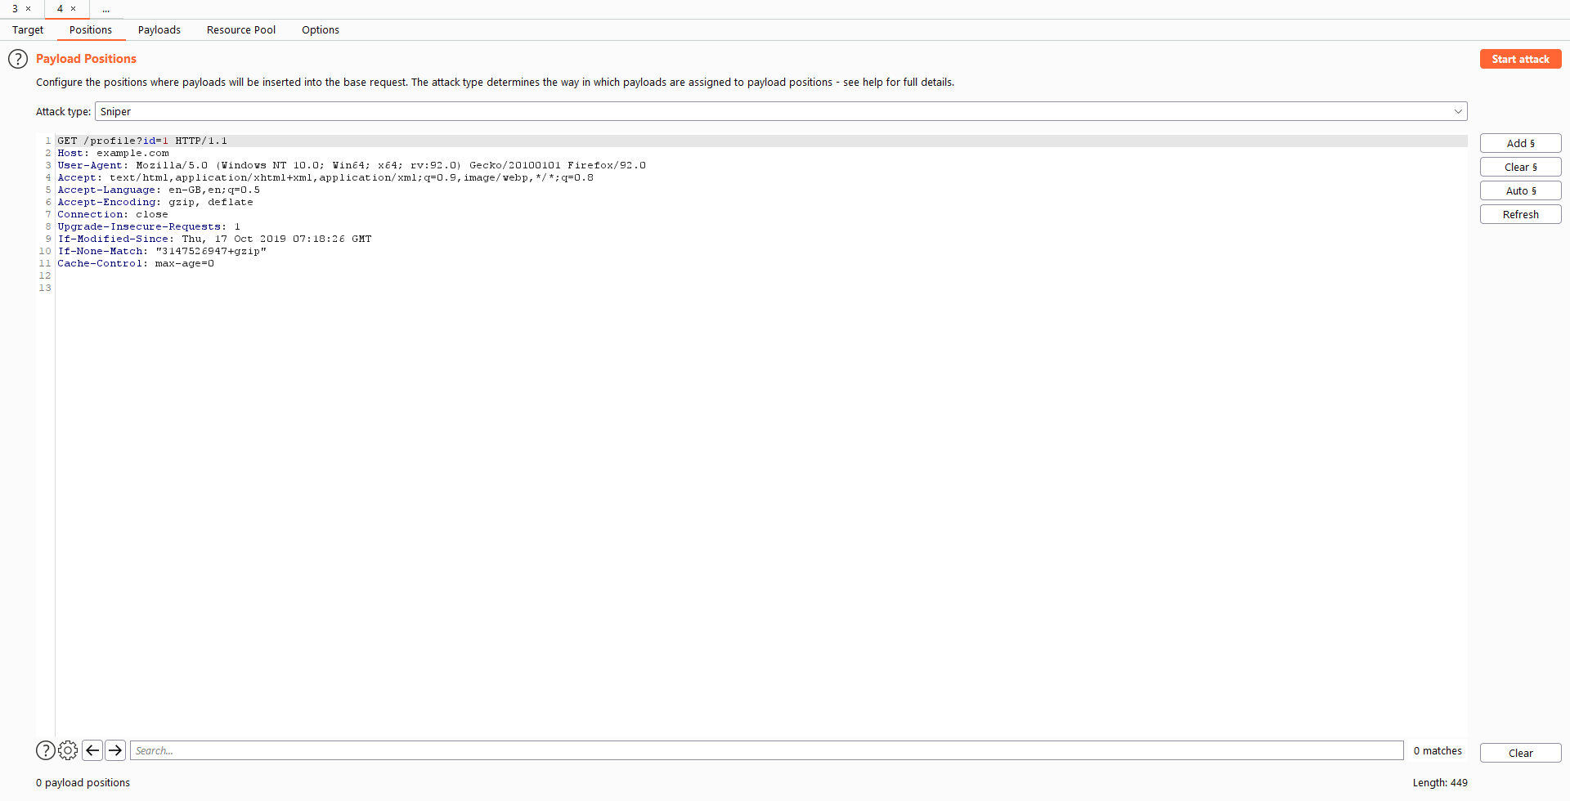1570x801 pixels.
Task: Open search settings gear icon
Action: pos(69,750)
